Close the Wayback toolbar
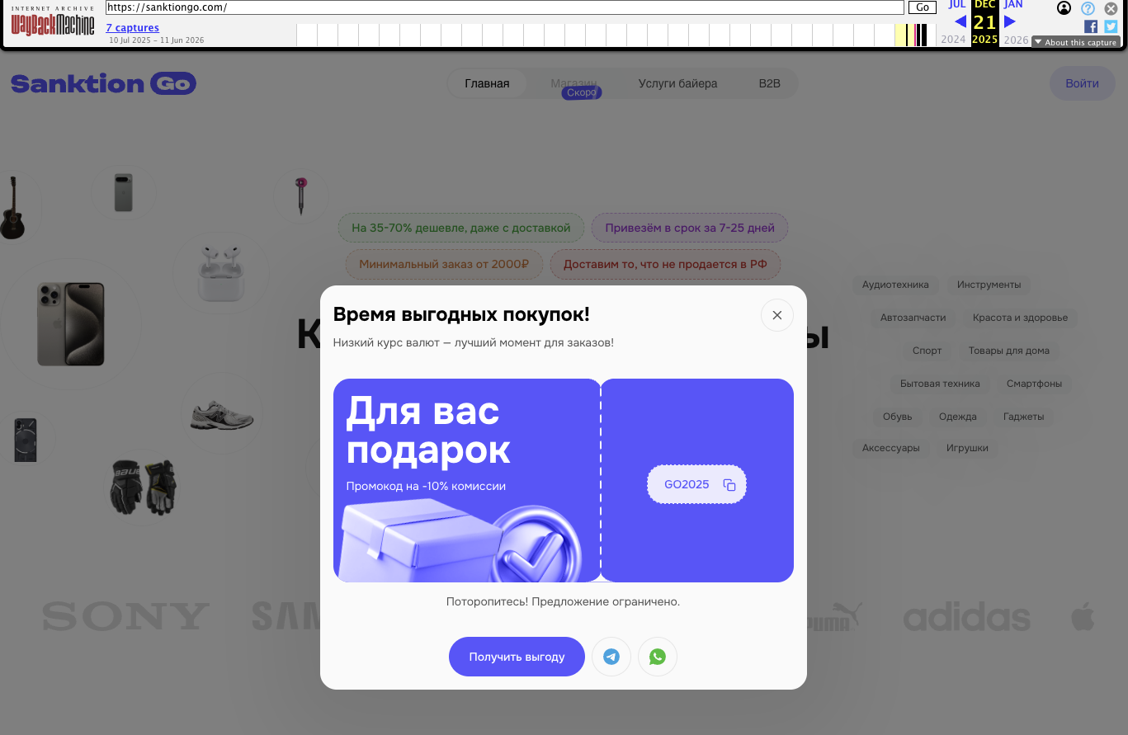1128x735 pixels. pos(1111,8)
